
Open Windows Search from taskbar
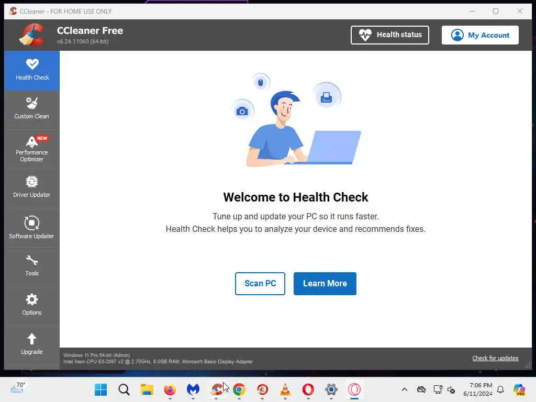coord(124,389)
